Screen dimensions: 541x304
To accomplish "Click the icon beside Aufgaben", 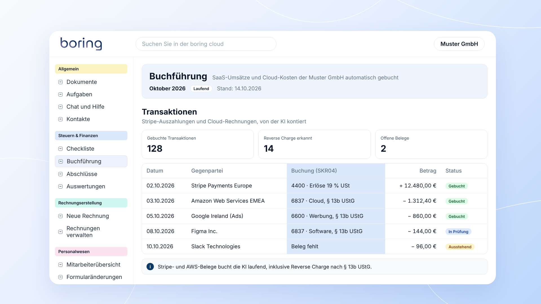I will click(x=60, y=94).
